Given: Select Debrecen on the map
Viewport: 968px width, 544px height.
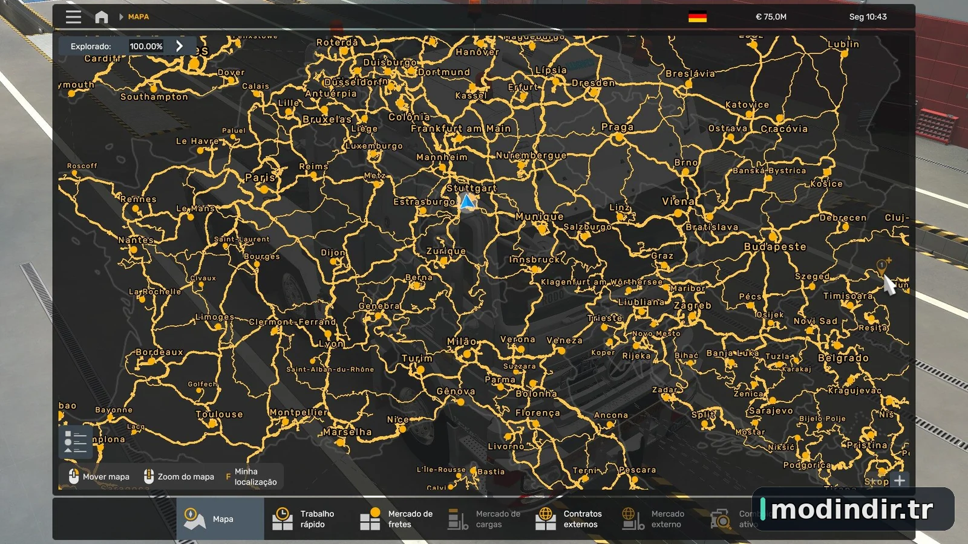Looking at the screenshot, I should pos(843,218).
